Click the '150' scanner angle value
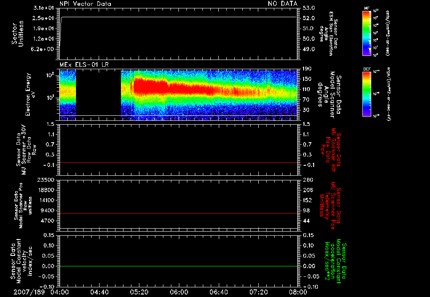The image size is (430, 297). tap(307, 79)
